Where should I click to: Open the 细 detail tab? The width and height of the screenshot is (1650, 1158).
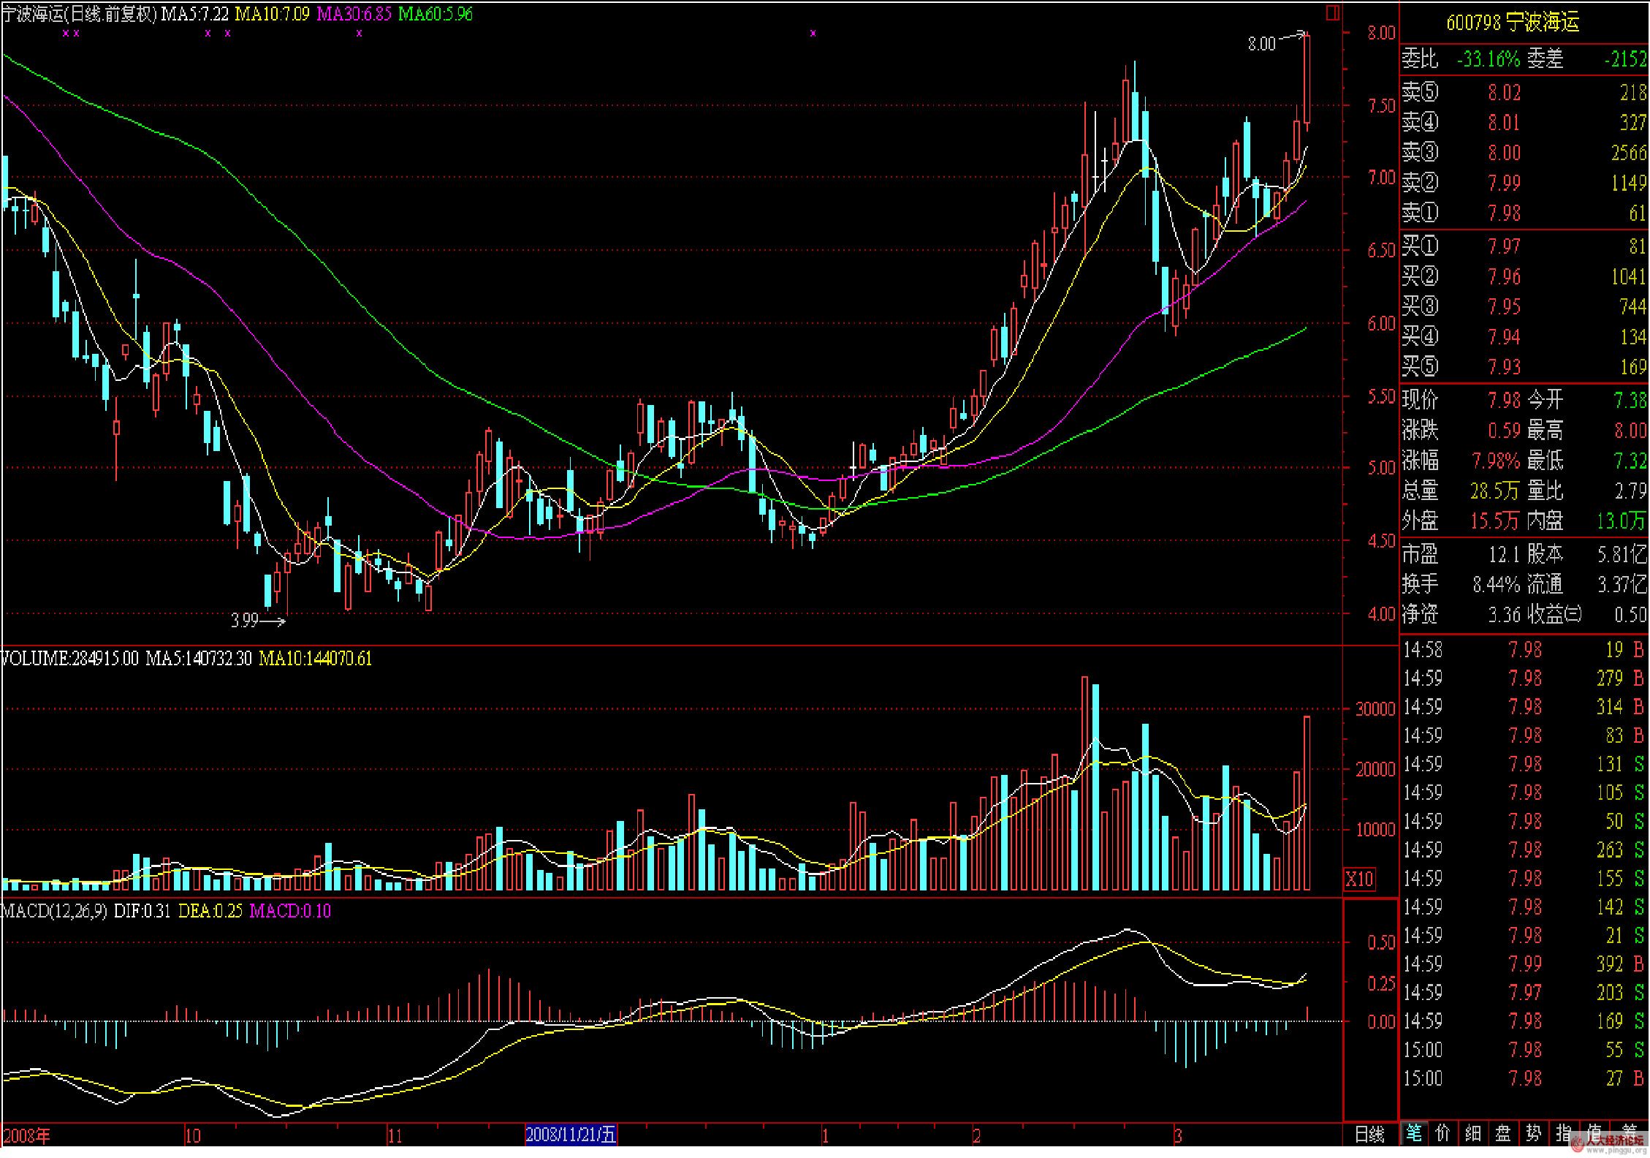point(1473,1133)
